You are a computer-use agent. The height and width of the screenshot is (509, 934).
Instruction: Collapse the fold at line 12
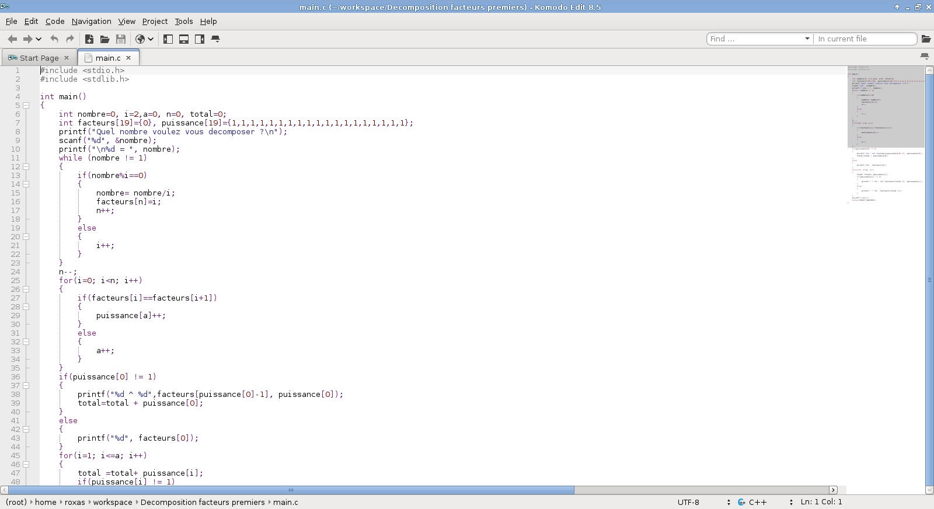point(26,166)
